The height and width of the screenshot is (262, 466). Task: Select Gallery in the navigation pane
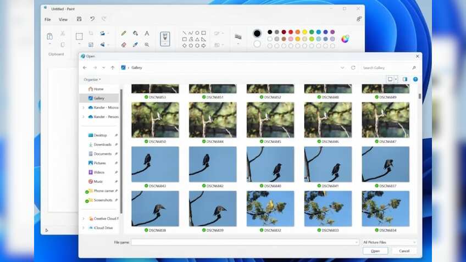pos(99,98)
